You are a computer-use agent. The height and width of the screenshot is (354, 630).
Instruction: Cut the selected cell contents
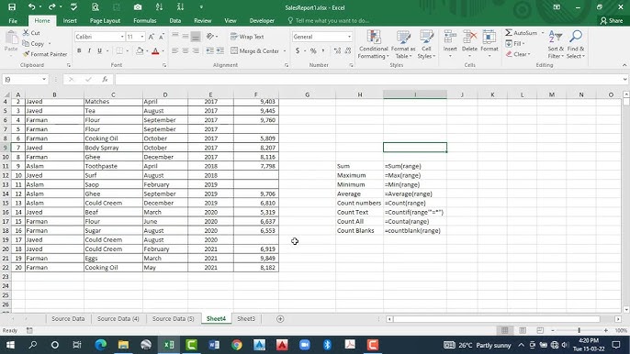[31, 33]
